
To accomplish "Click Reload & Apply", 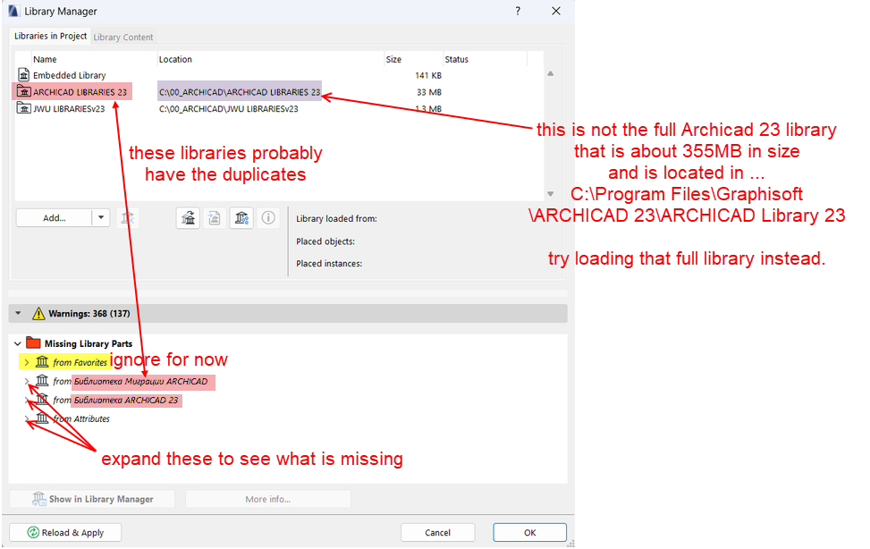I will [x=65, y=532].
